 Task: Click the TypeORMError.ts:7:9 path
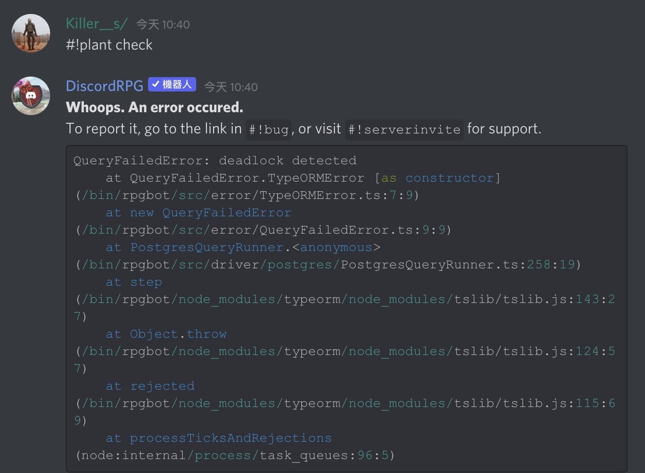[x=247, y=195]
